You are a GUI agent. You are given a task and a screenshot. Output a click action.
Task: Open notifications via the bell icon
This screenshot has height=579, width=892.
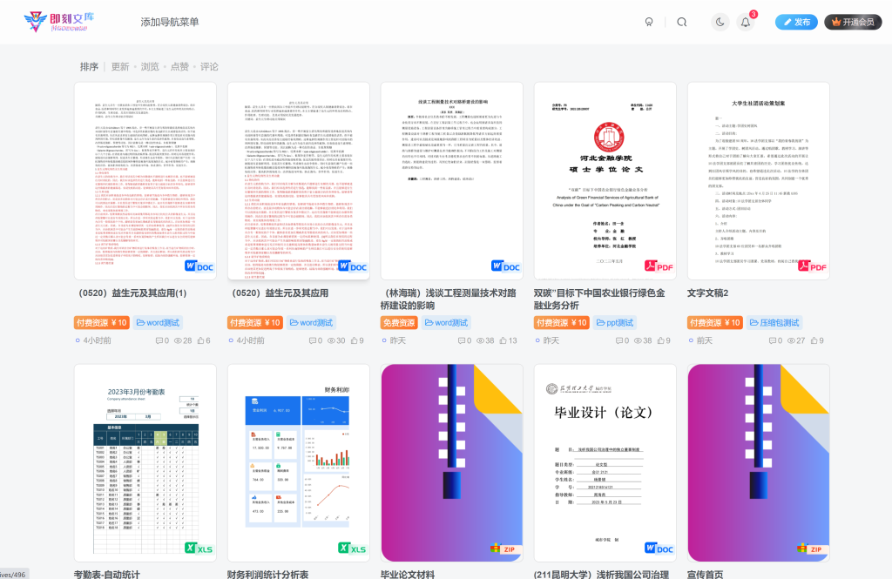pyautogui.click(x=745, y=22)
